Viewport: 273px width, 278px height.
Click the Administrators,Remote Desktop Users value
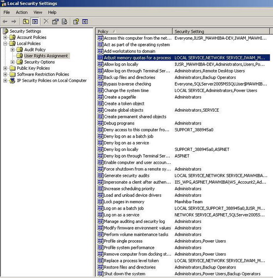(x=210, y=71)
